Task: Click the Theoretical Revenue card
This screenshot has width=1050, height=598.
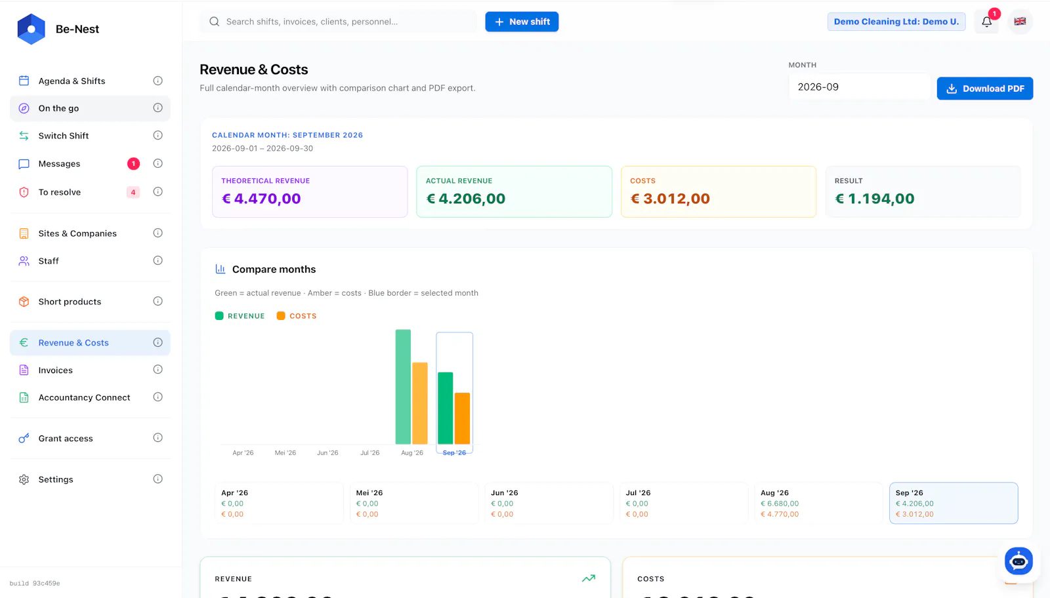Action: (310, 191)
